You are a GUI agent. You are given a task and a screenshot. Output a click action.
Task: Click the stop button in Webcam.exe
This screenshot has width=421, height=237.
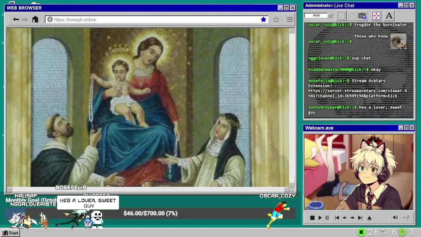tap(312, 218)
